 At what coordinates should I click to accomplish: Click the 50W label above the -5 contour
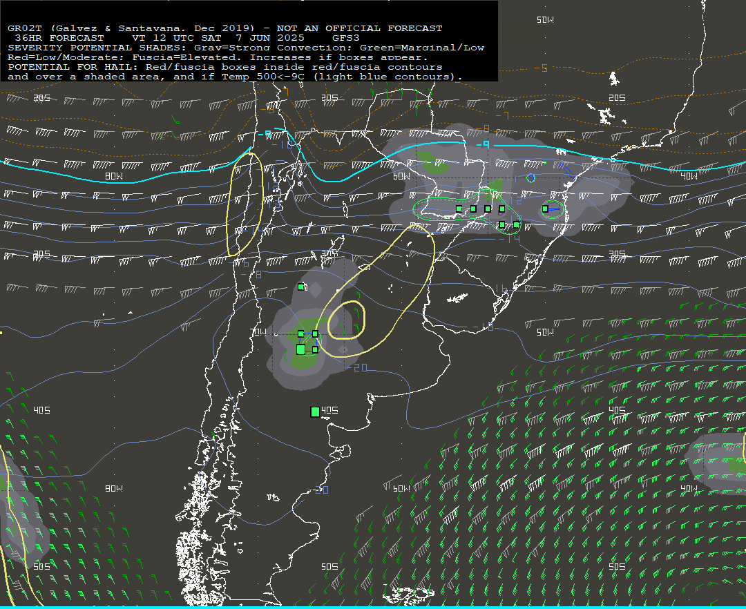(x=545, y=20)
